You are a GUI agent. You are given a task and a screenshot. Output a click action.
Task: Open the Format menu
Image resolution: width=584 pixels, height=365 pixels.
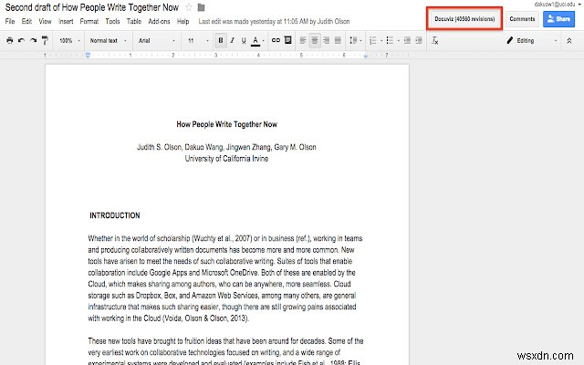click(x=89, y=20)
